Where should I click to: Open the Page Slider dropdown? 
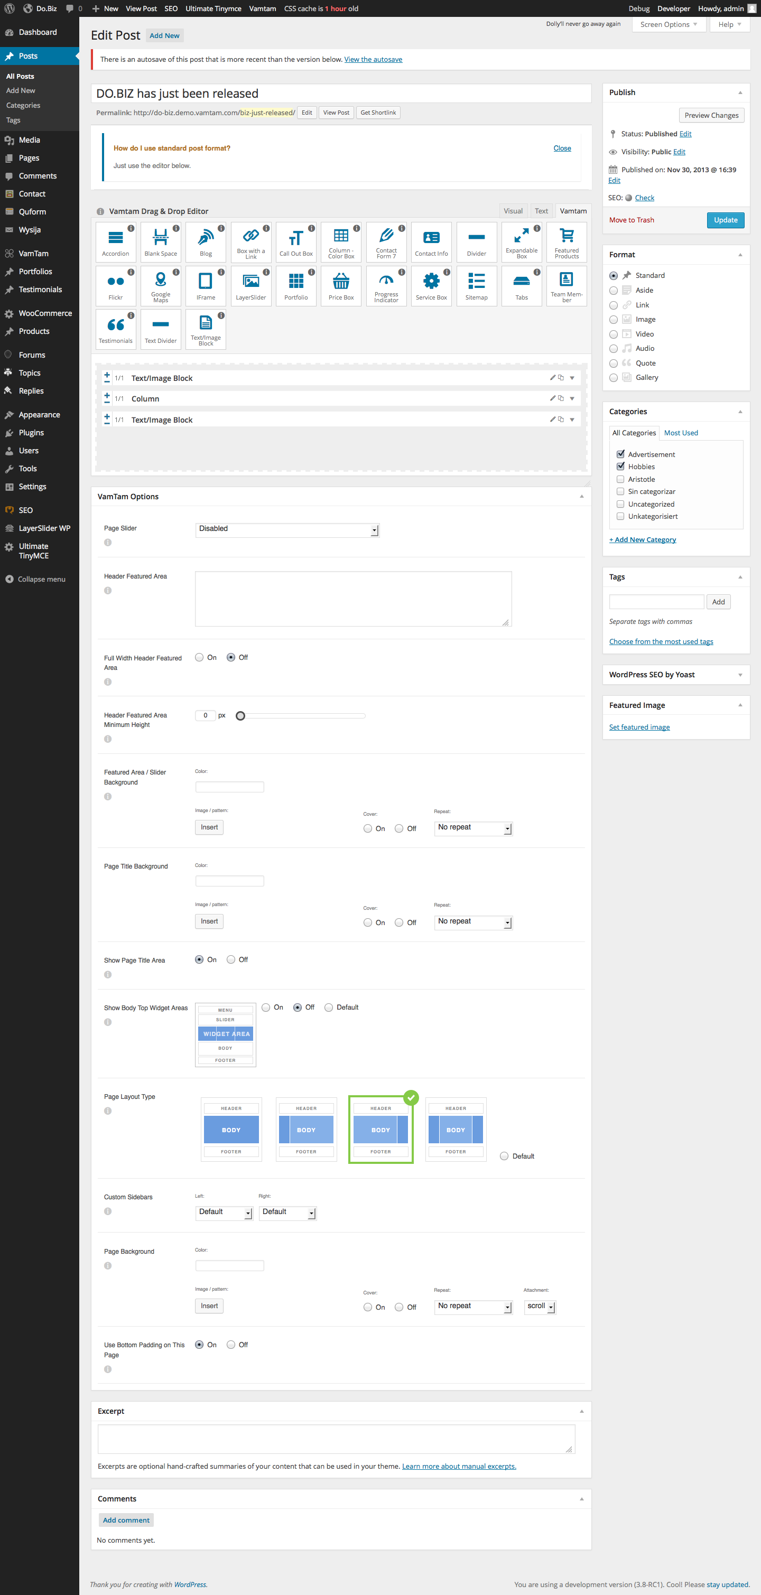tap(287, 529)
